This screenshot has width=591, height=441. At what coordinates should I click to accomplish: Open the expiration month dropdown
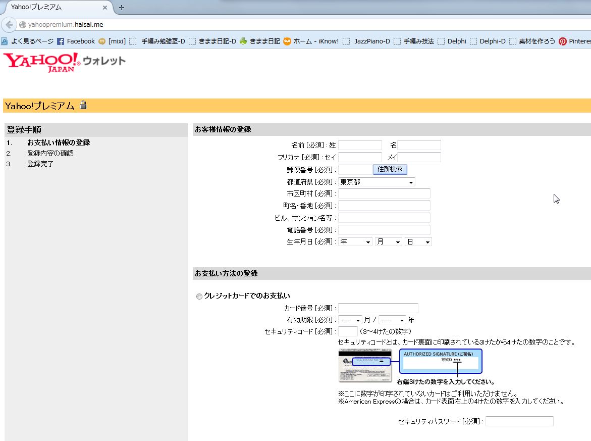click(x=350, y=320)
